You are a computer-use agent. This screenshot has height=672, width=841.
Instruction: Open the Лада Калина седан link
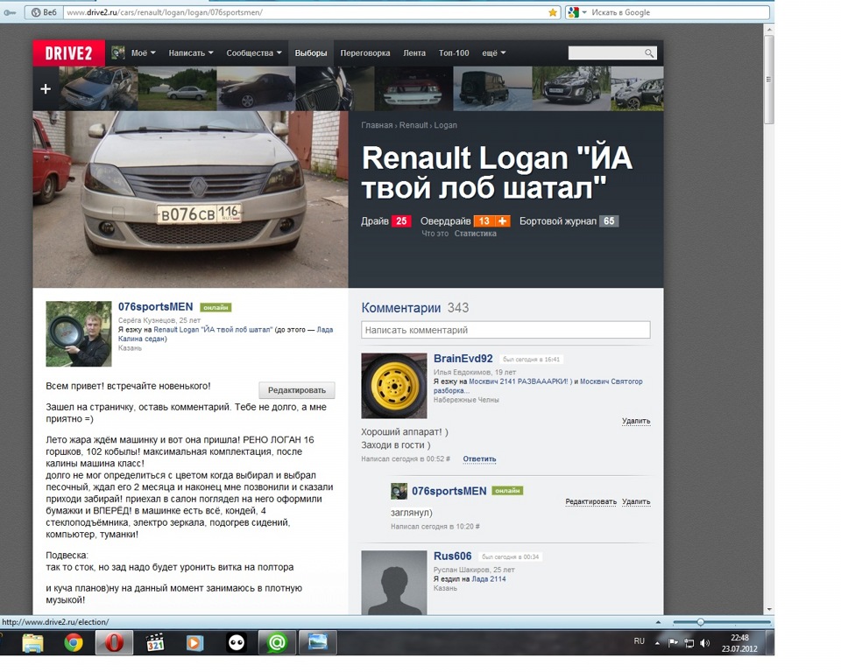point(225,334)
